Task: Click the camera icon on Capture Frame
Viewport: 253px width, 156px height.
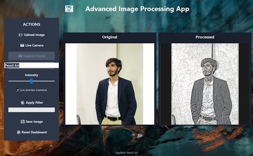Action: pos(20,56)
